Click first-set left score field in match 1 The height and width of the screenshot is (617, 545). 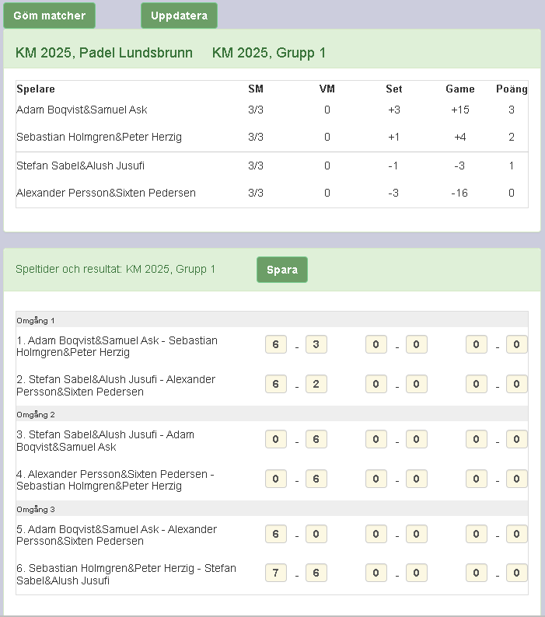coord(276,344)
